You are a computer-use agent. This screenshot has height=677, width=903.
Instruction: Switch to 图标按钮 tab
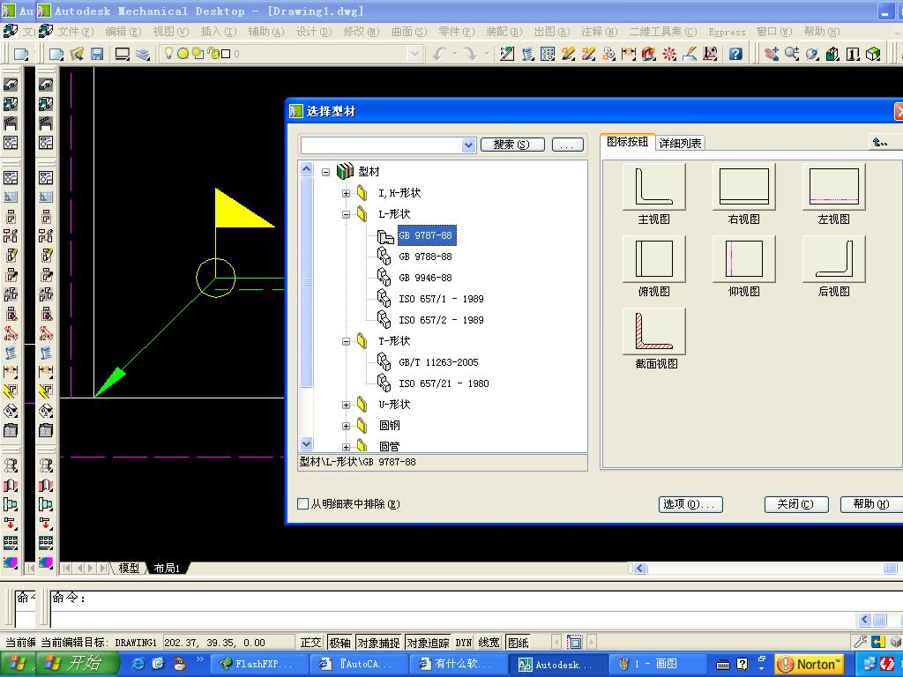[627, 142]
